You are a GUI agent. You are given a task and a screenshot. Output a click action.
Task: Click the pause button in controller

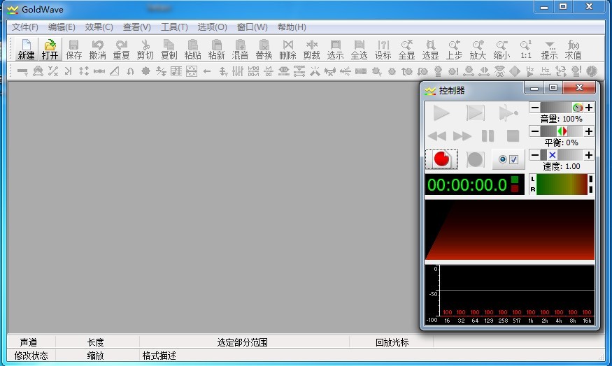coord(488,136)
